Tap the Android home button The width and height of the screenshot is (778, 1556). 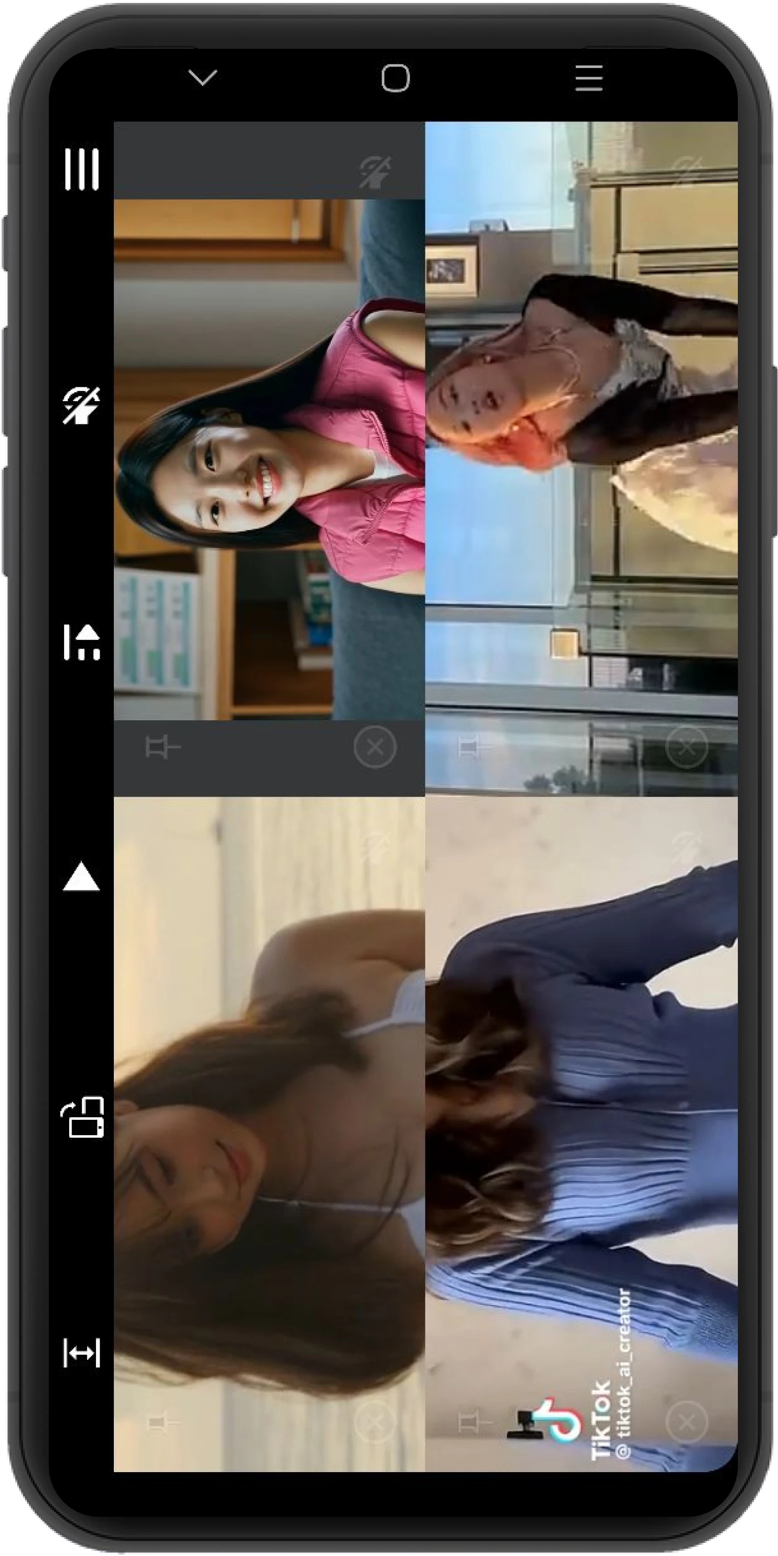click(396, 78)
